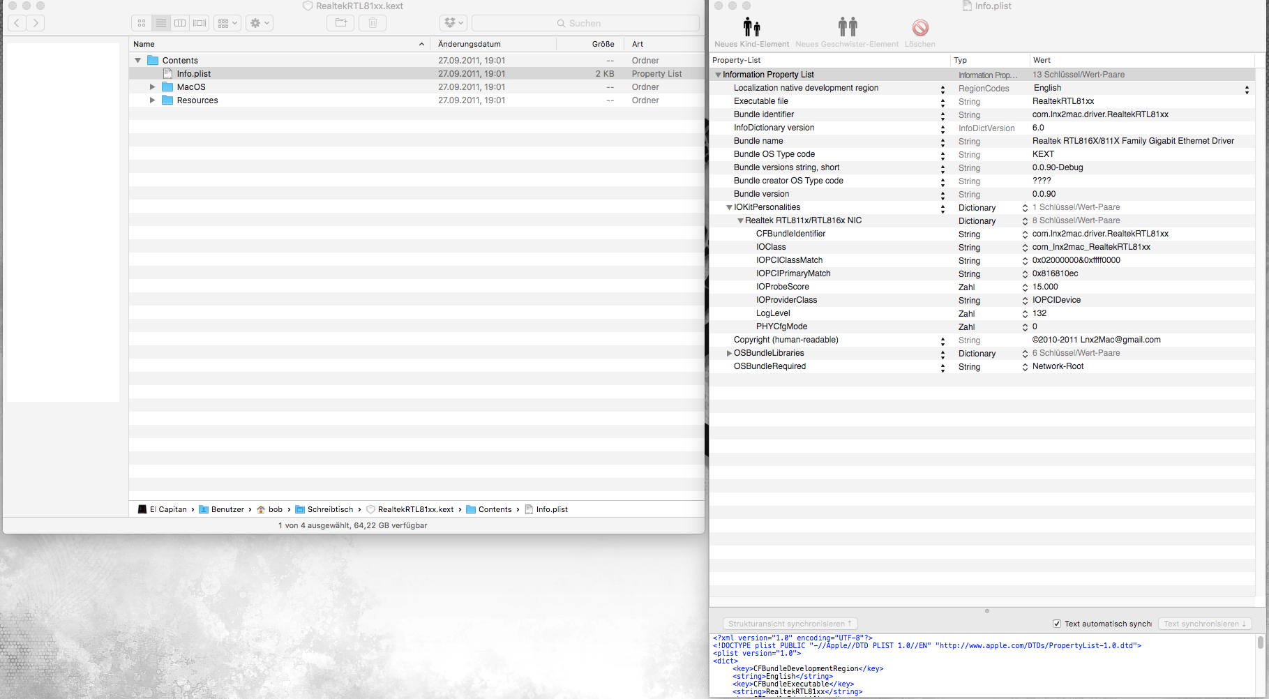The image size is (1269, 699).
Task: Open type popup for IOProbeScore Zahl
Action: pyautogui.click(x=1025, y=287)
